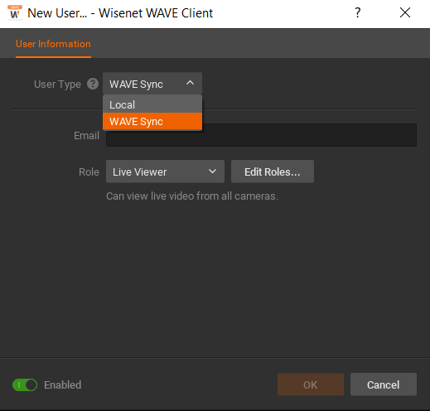Select Local from the User Type list
Screen dimensions: 430x411
(x=152, y=104)
